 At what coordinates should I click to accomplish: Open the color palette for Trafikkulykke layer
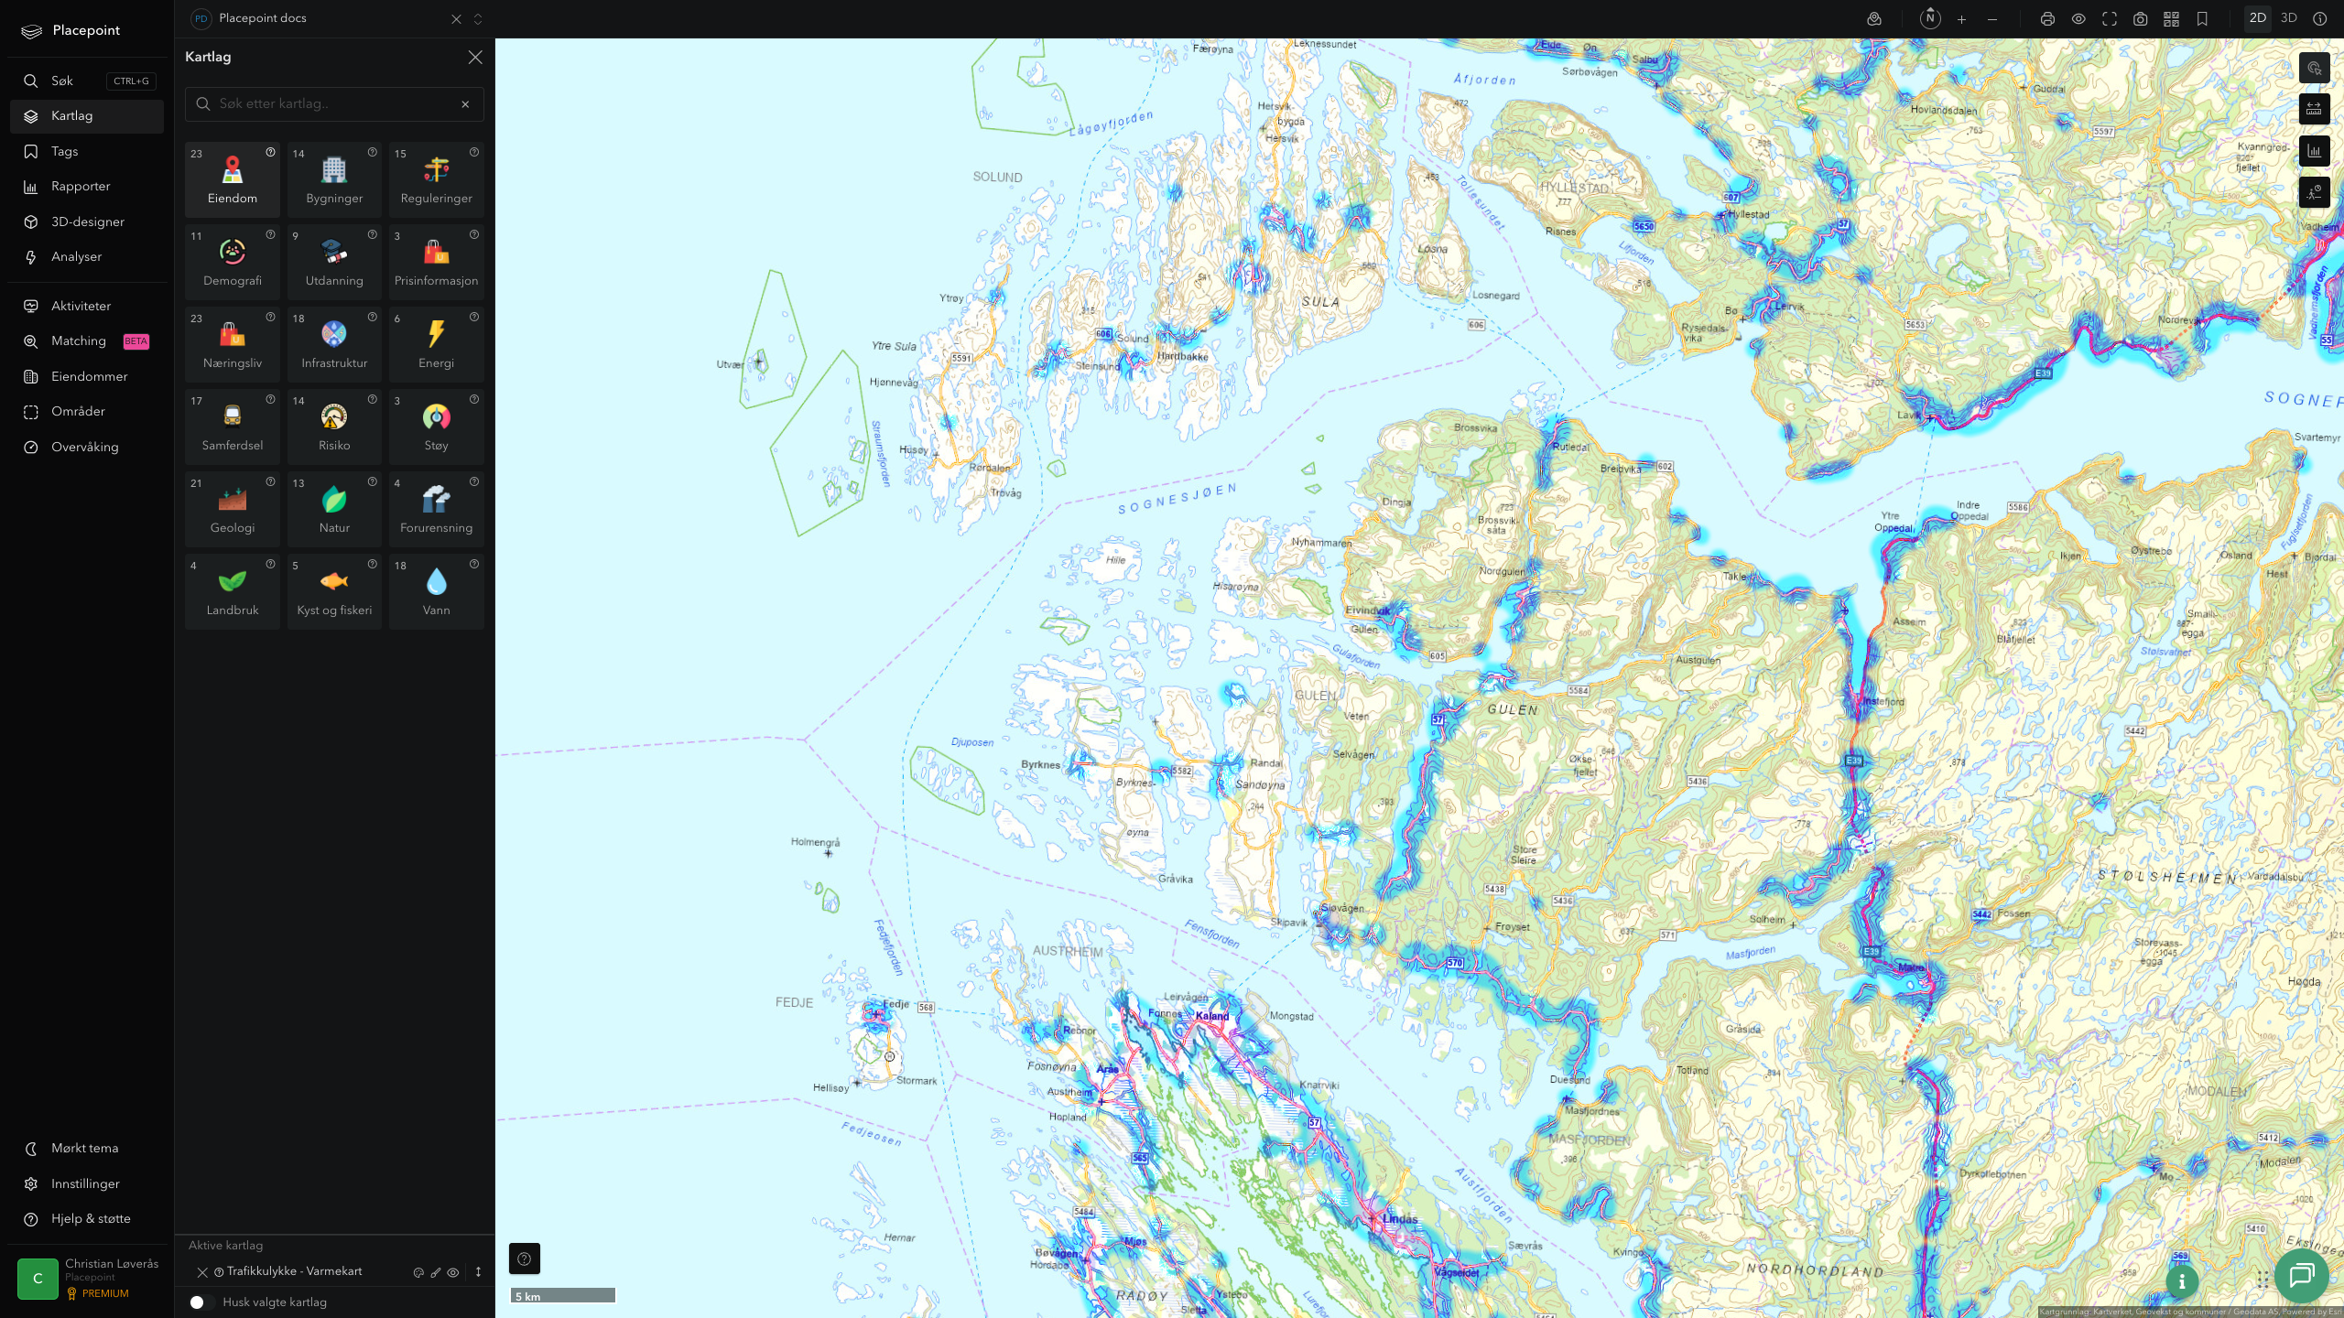click(x=418, y=1272)
